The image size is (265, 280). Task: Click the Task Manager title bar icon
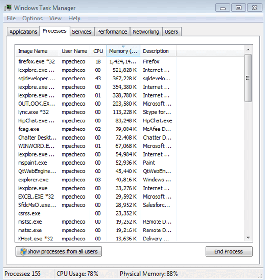[x=9, y=8]
